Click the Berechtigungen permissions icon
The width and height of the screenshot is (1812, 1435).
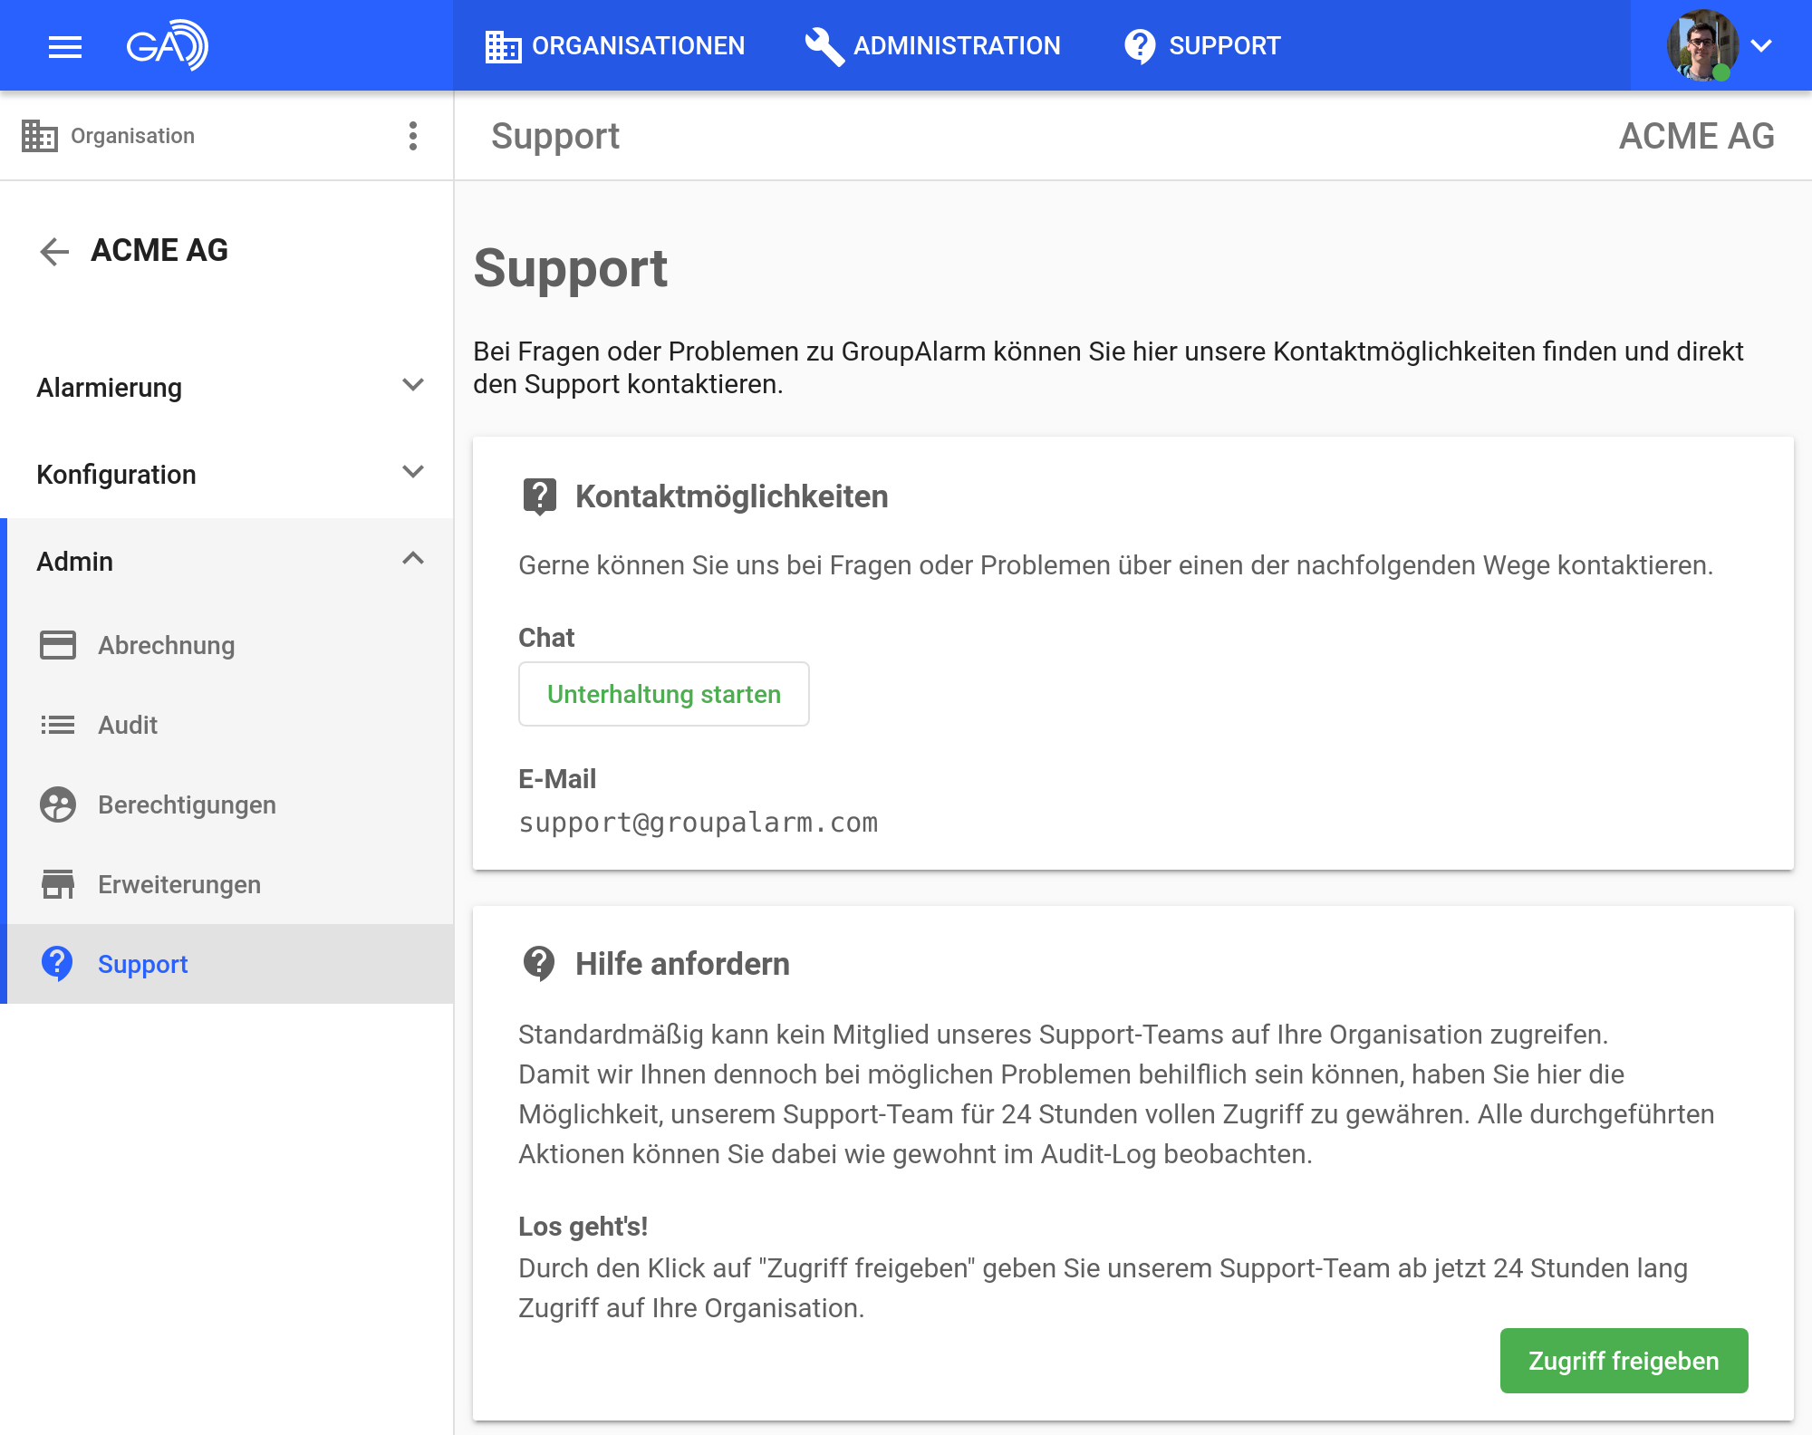(x=58, y=804)
